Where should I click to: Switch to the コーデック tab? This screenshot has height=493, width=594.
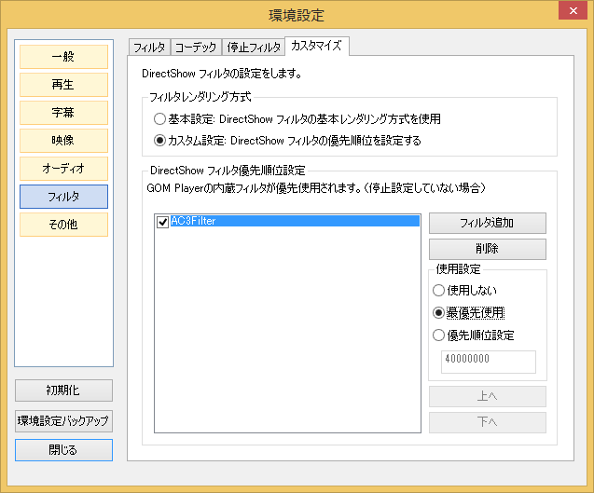196,48
